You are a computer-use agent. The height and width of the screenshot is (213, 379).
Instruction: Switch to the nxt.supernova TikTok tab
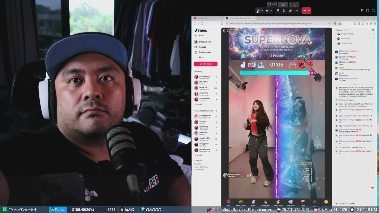tap(240, 18)
